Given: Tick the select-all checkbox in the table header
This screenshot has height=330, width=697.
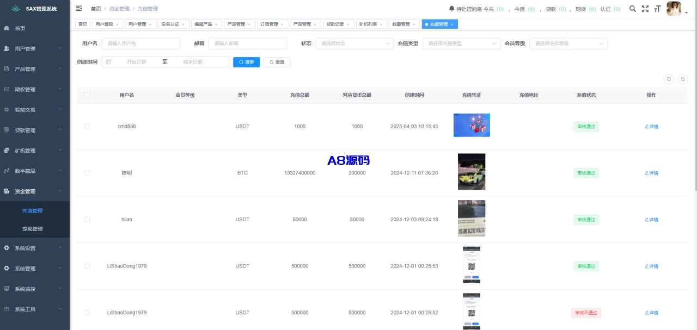Looking at the screenshot, I should pyautogui.click(x=87, y=95).
